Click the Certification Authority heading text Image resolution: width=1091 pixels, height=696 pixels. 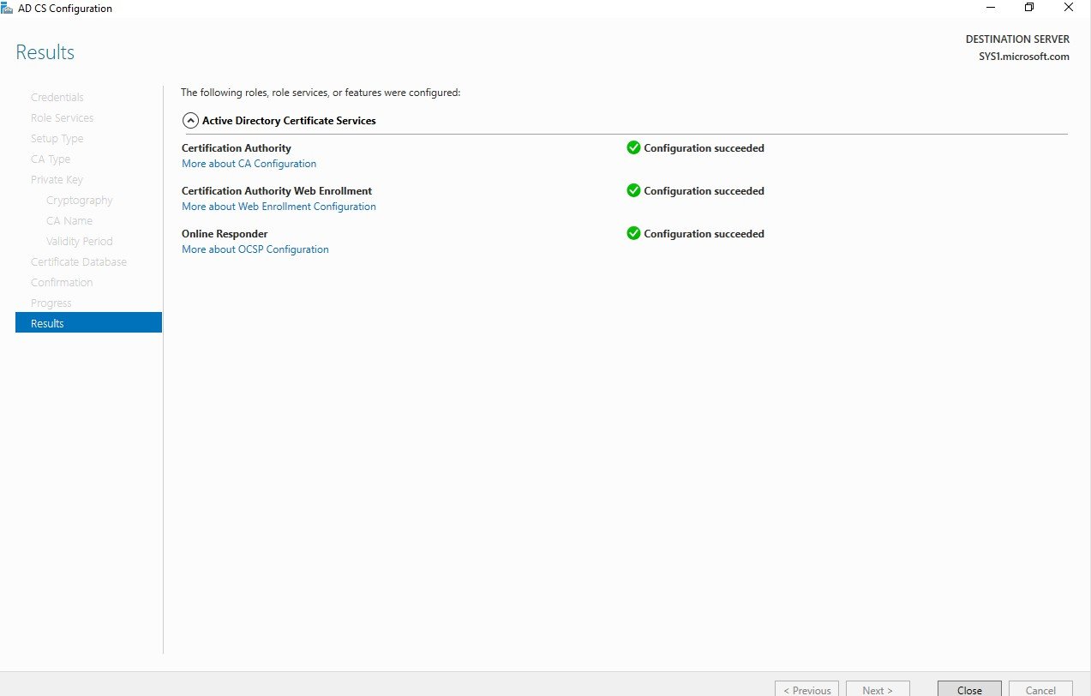[237, 148]
